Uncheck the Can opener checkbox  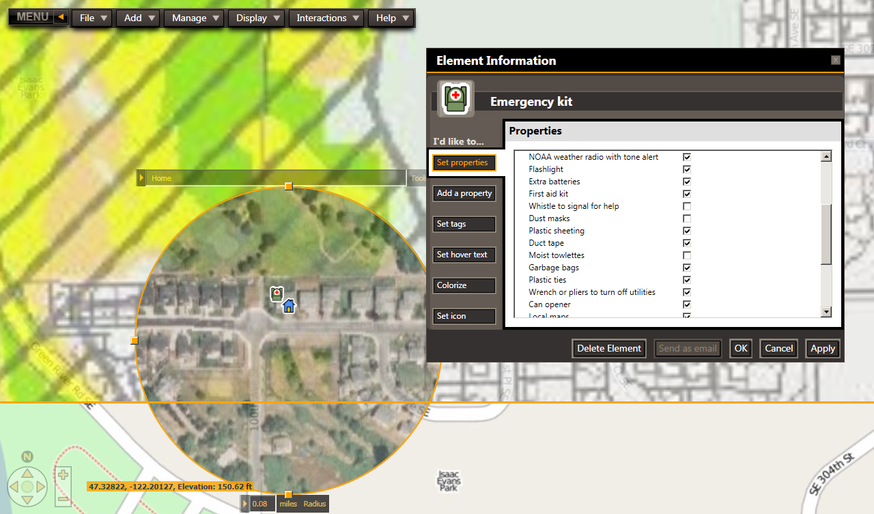pyautogui.click(x=687, y=304)
